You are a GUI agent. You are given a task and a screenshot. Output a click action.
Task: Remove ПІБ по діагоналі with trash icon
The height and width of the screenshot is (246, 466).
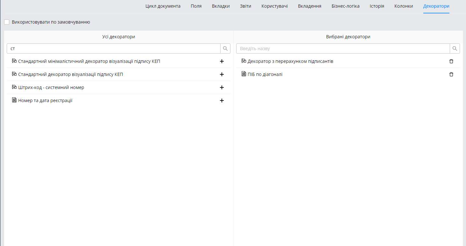pyautogui.click(x=451, y=74)
